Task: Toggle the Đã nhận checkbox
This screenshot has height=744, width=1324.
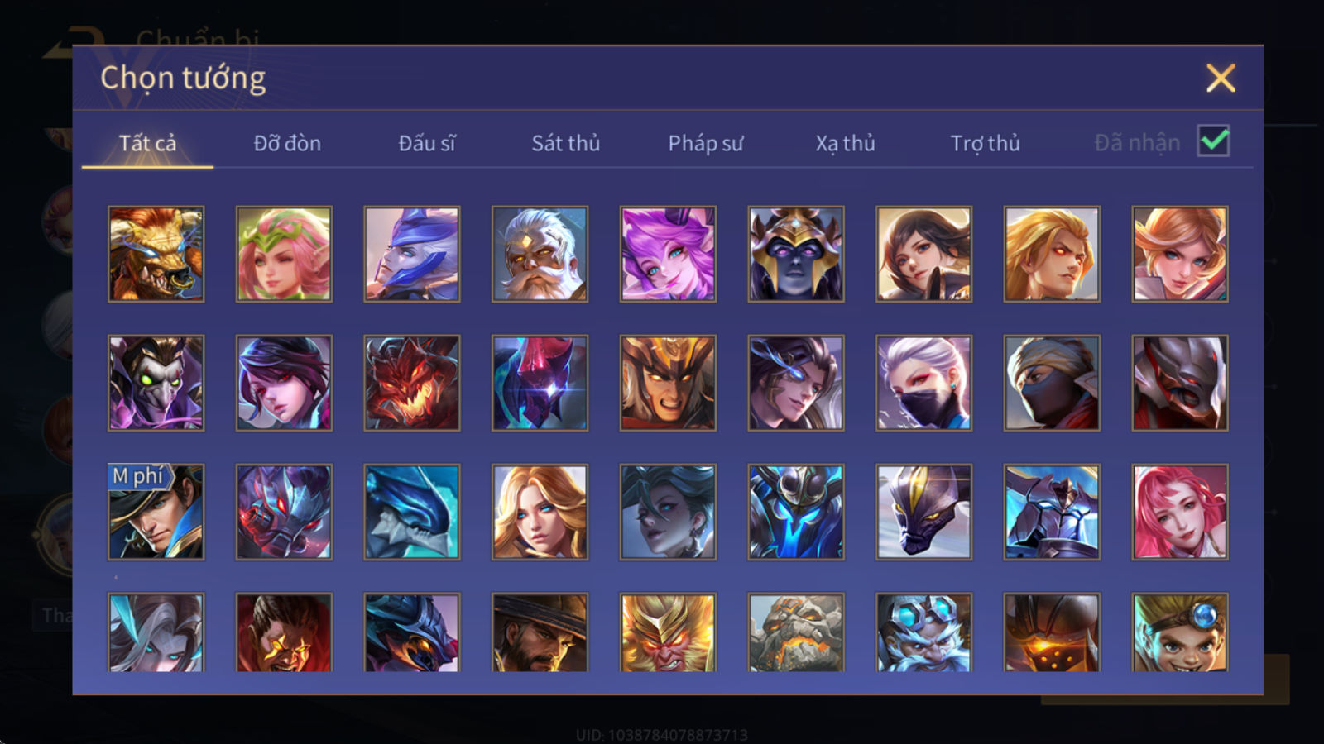Action: point(1213,141)
